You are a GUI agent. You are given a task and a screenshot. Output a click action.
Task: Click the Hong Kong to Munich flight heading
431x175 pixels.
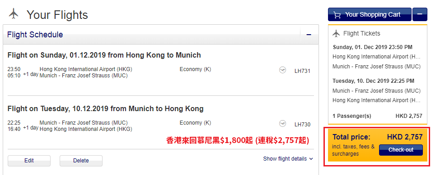click(104, 55)
